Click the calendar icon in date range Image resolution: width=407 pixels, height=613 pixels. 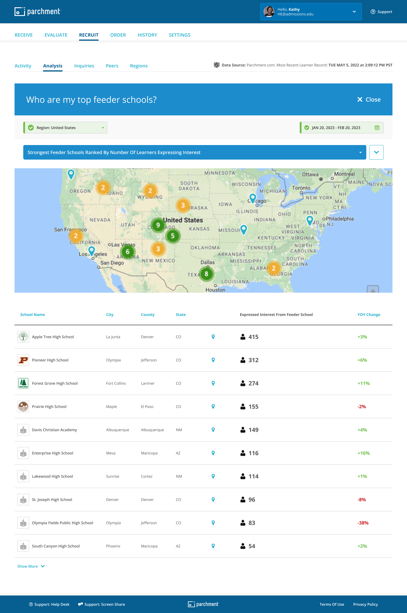377,128
